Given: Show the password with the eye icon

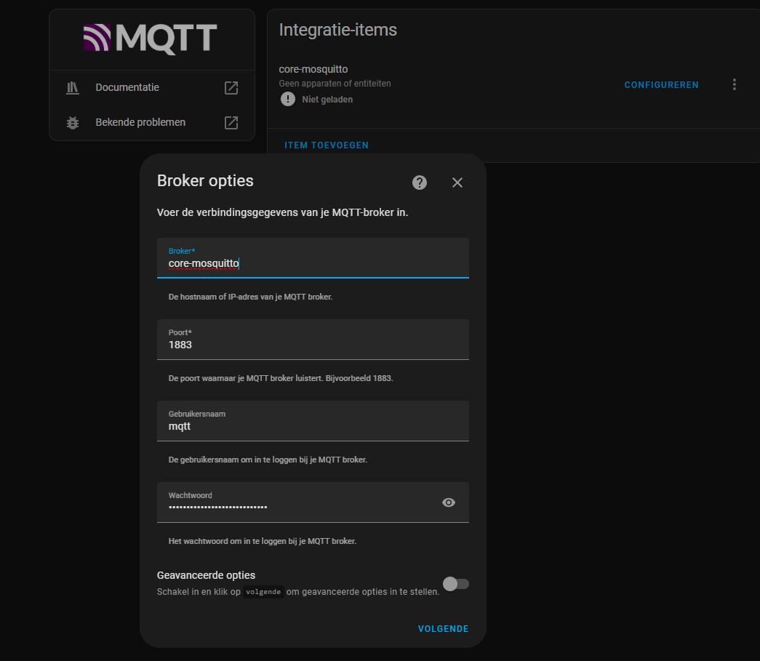Looking at the screenshot, I should 449,502.
